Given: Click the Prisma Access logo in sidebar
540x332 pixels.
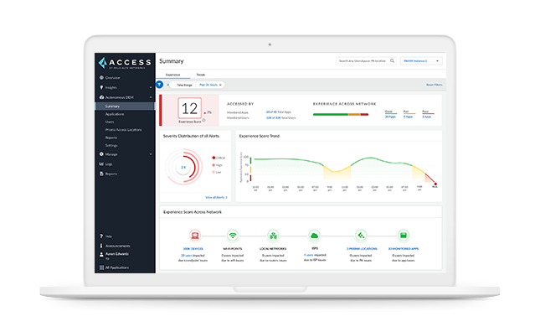Looking at the screenshot, I should click(125, 63).
